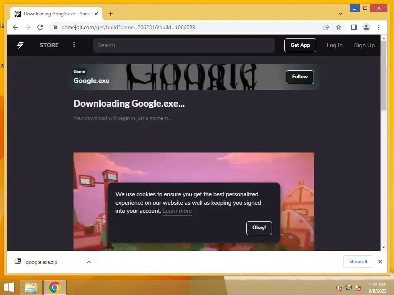Share this page icon in address bar

[x=326, y=27]
